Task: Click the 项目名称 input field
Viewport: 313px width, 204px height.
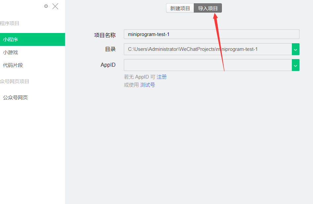Action: 212,34
